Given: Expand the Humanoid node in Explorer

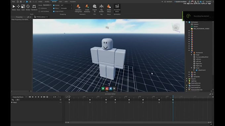Looking at the screenshot, I should 192,53.
